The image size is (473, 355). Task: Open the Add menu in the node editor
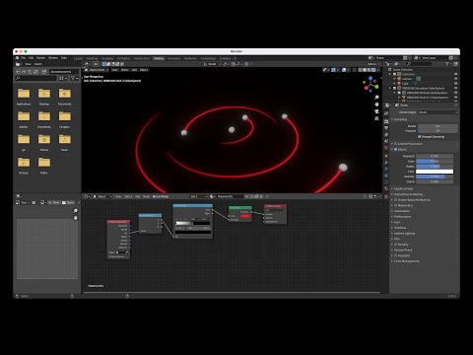tap(138, 196)
